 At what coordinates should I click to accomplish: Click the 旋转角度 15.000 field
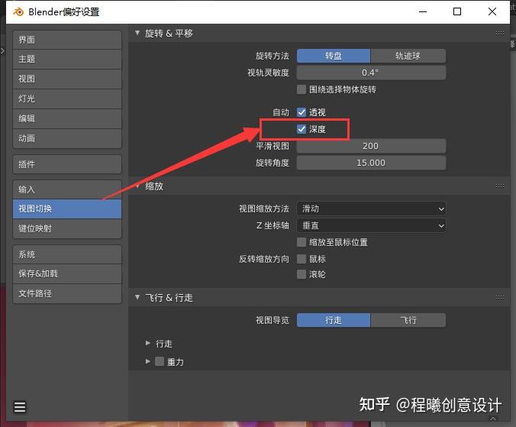[371, 163]
